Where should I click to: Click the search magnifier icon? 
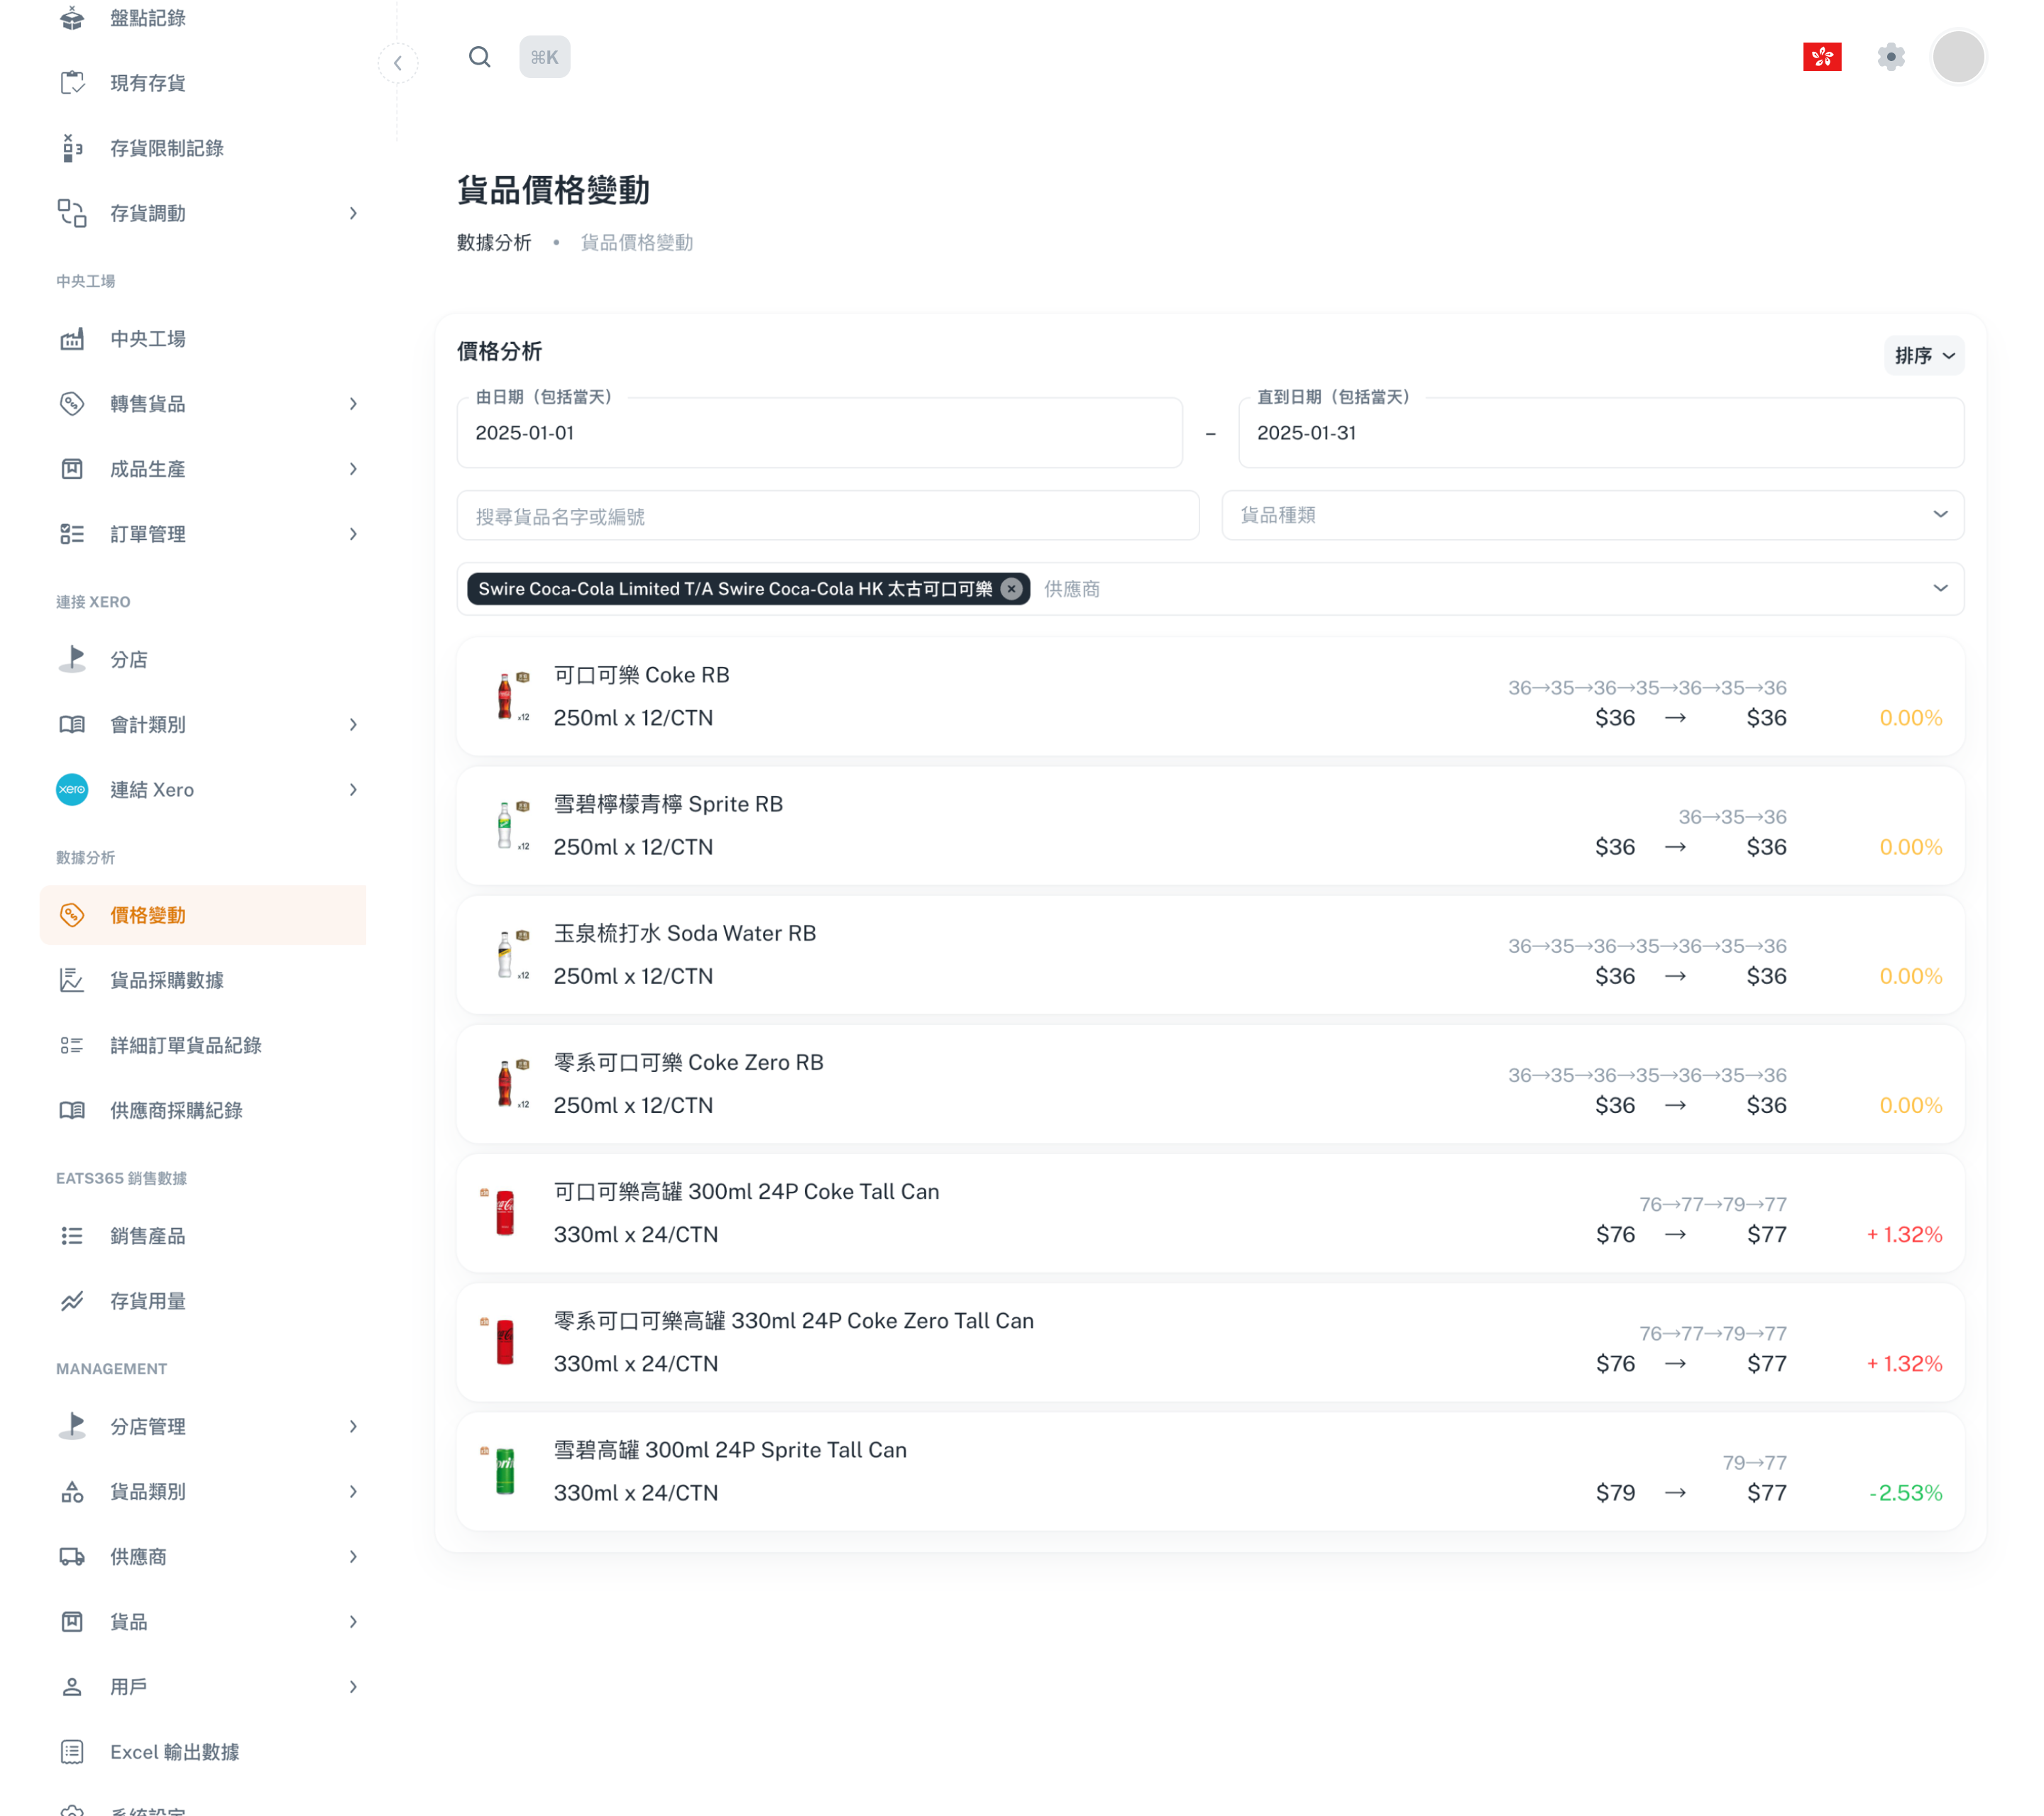(x=480, y=57)
